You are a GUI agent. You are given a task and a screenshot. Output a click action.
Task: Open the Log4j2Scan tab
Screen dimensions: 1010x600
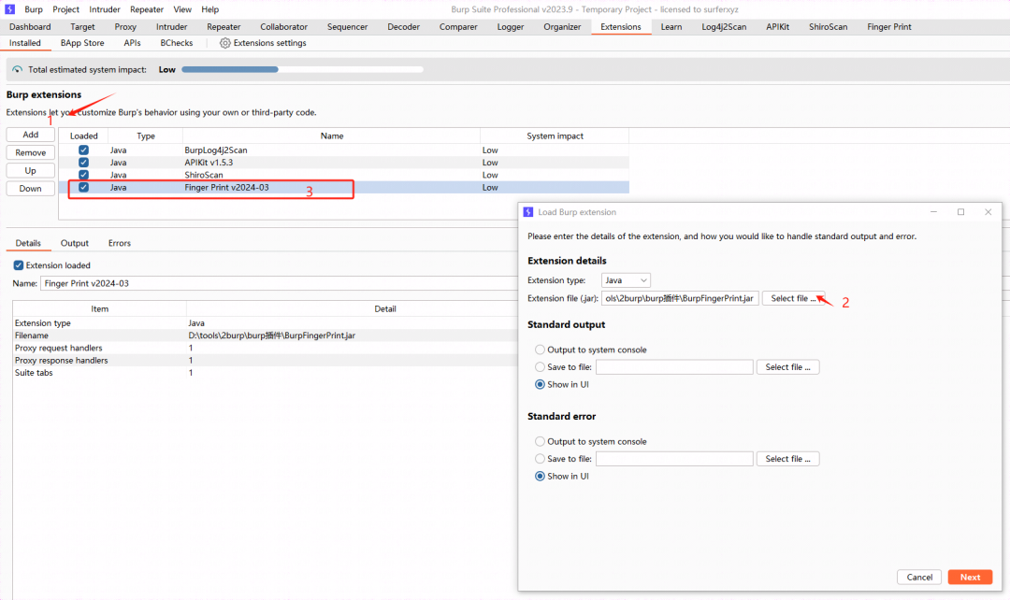tap(724, 27)
